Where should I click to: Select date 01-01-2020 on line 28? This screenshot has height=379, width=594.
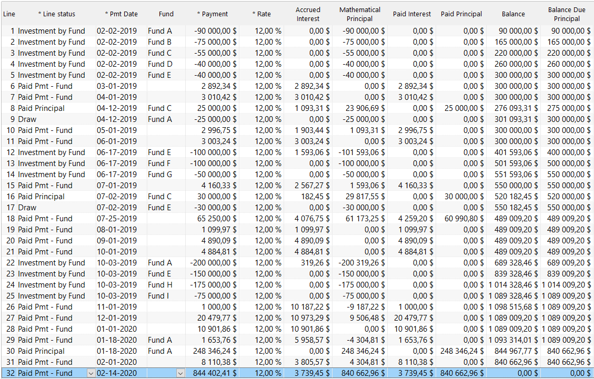click(x=117, y=329)
